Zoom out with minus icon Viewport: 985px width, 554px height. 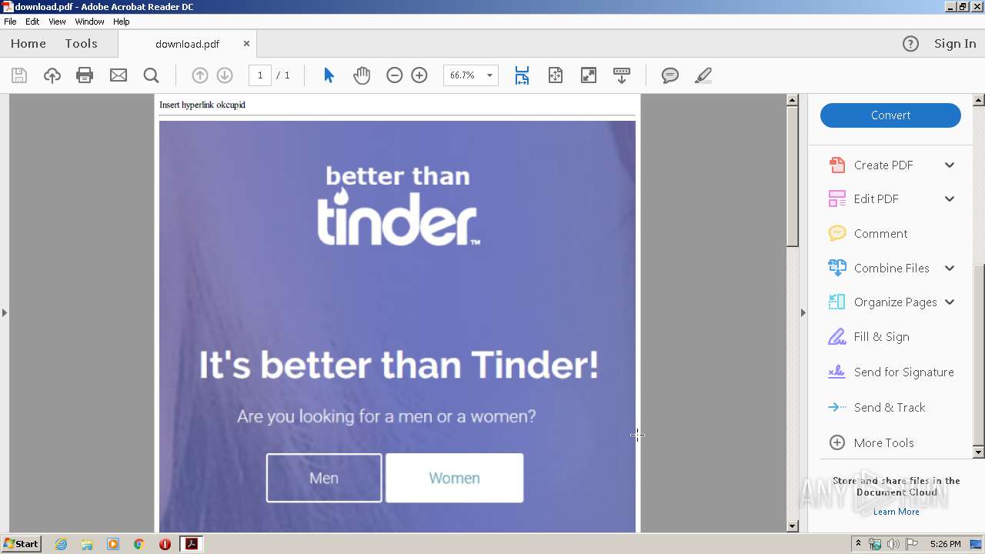[x=395, y=75]
